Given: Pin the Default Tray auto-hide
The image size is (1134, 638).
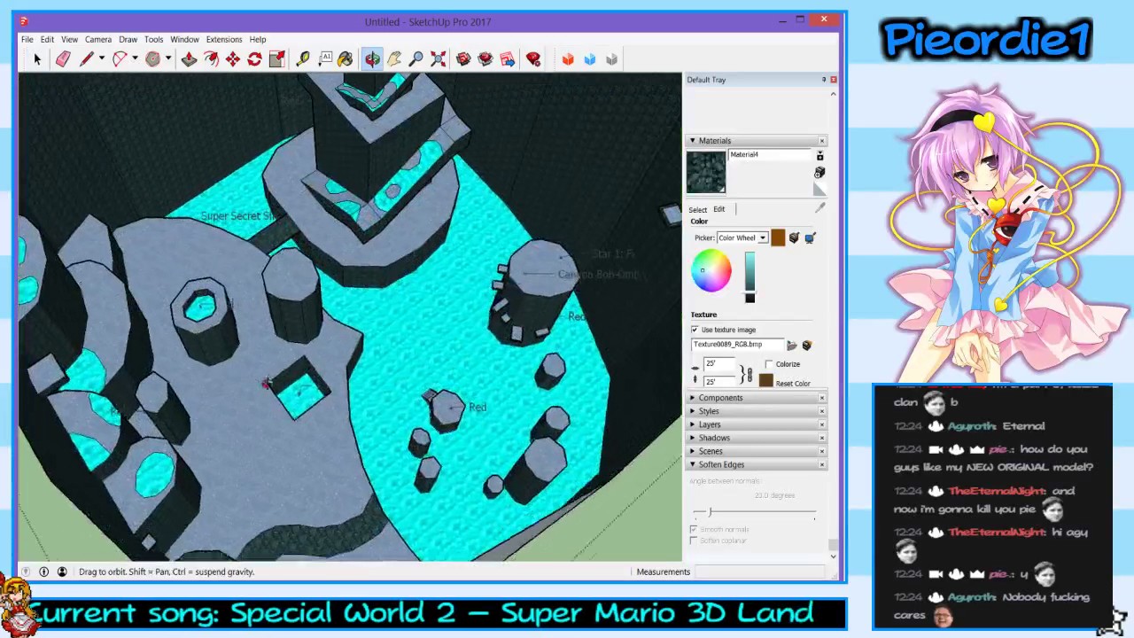Looking at the screenshot, I should click(x=823, y=80).
